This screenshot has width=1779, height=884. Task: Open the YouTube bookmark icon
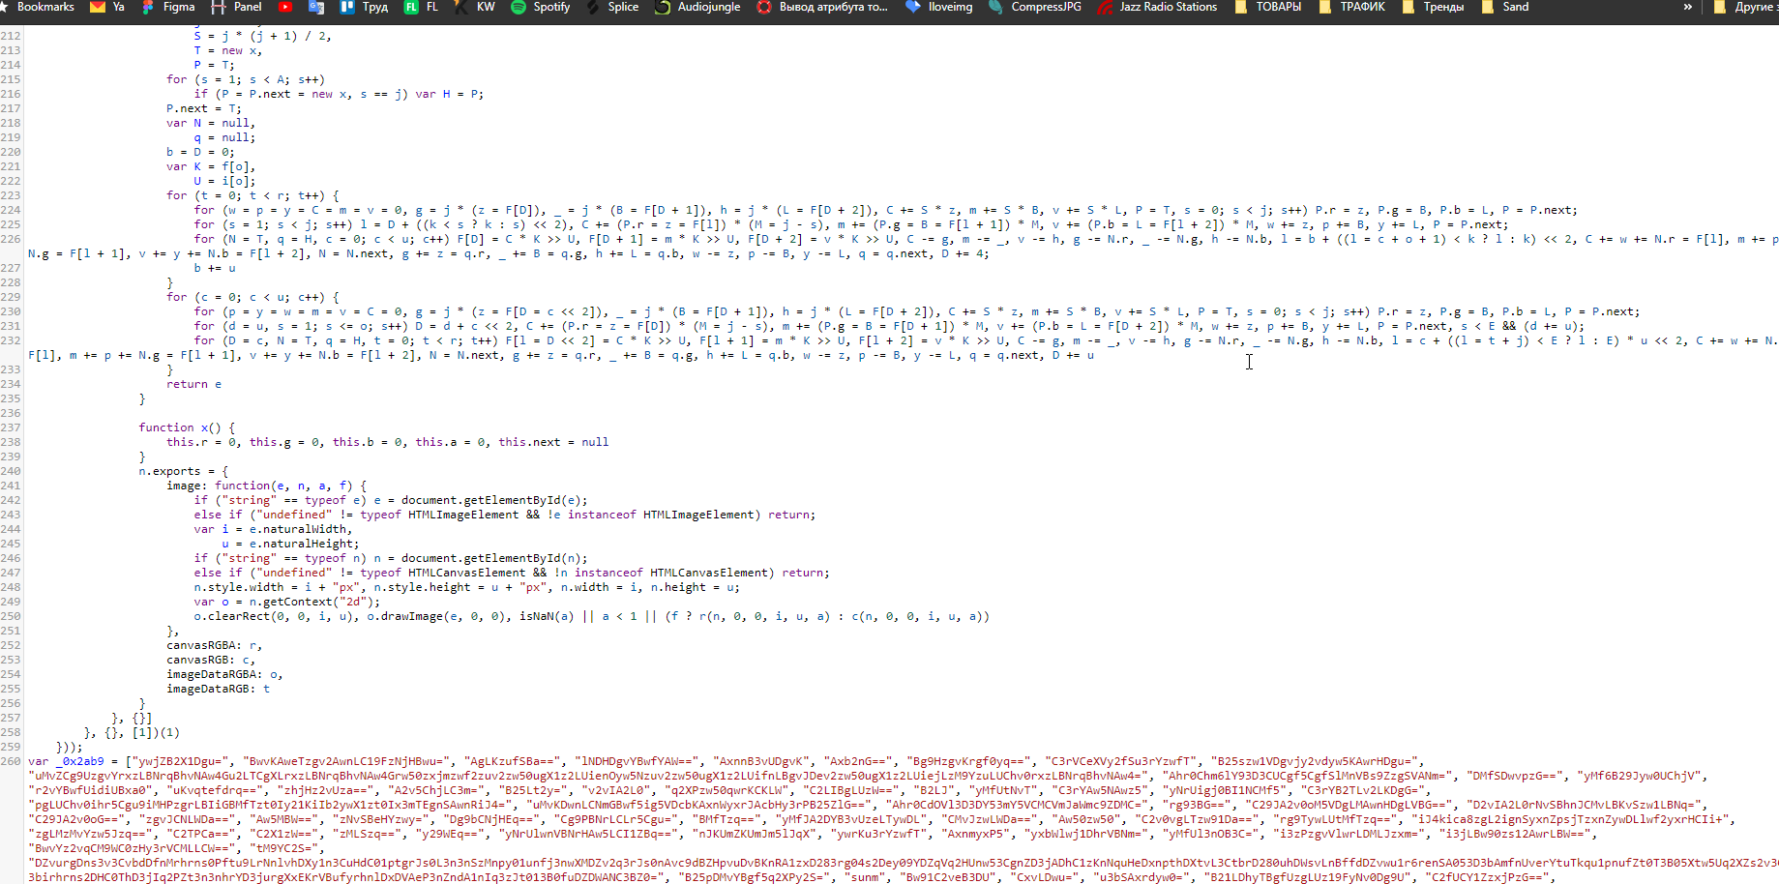285,7
